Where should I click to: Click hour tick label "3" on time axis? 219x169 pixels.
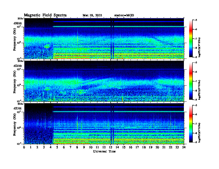pyautogui.click(x=44, y=147)
